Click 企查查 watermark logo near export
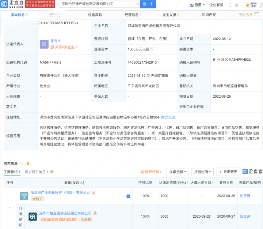 click(x=253, y=172)
